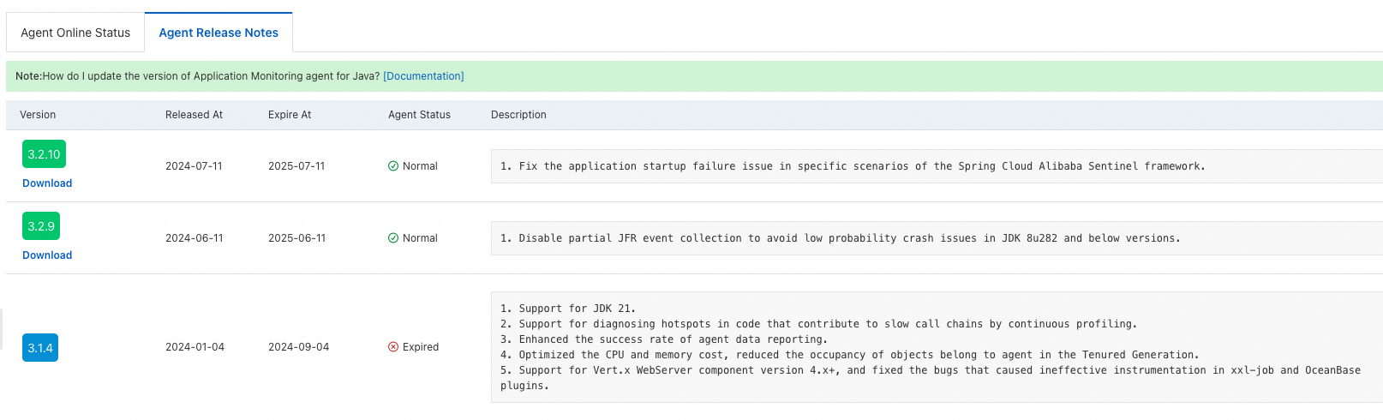The image size is (1383, 420).
Task: Click the 2025-07-11 expire date cell
Action: click(x=296, y=166)
